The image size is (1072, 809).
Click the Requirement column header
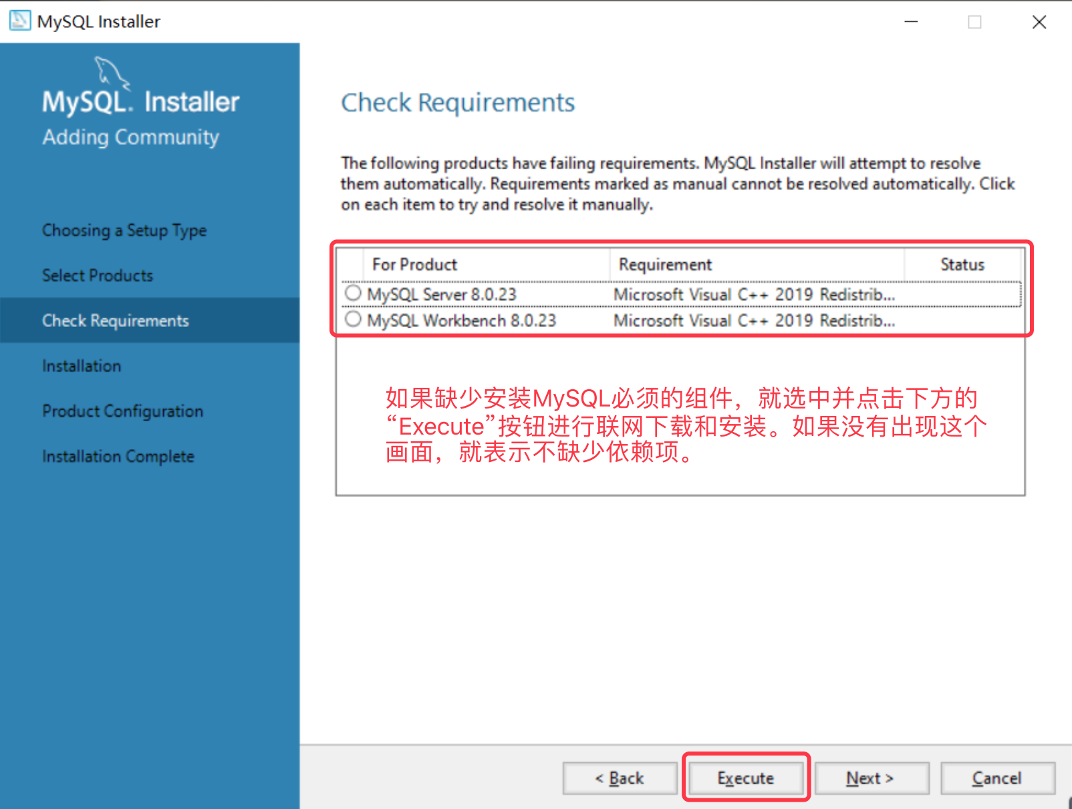pyautogui.click(x=665, y=265)
